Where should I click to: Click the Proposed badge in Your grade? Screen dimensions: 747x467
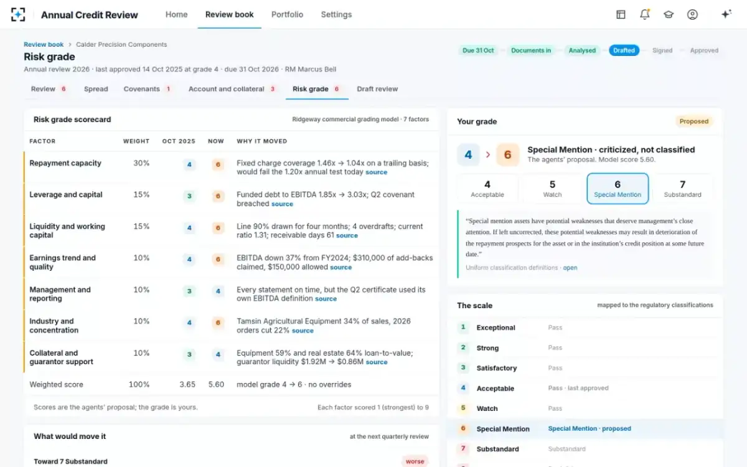point(694,121)
